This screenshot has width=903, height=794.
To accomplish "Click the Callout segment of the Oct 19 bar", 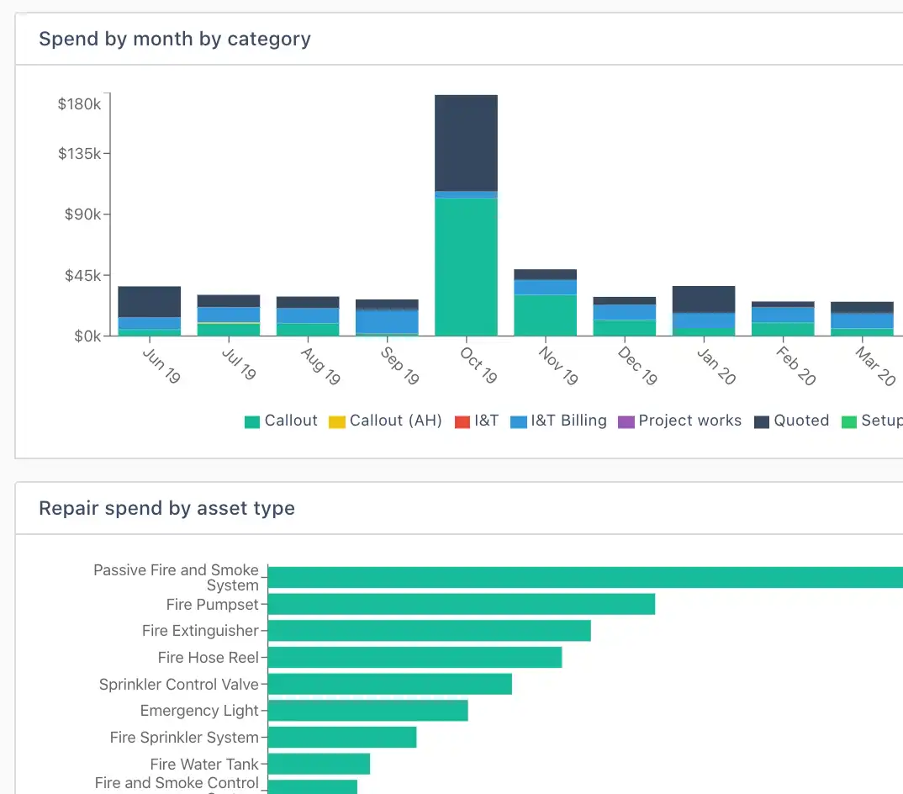I will coord(466,267).
